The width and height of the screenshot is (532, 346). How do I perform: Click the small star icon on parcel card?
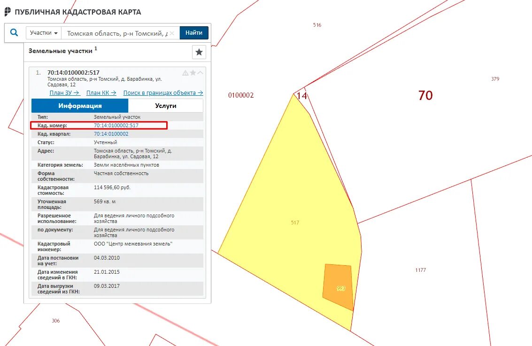coord(193,73)
